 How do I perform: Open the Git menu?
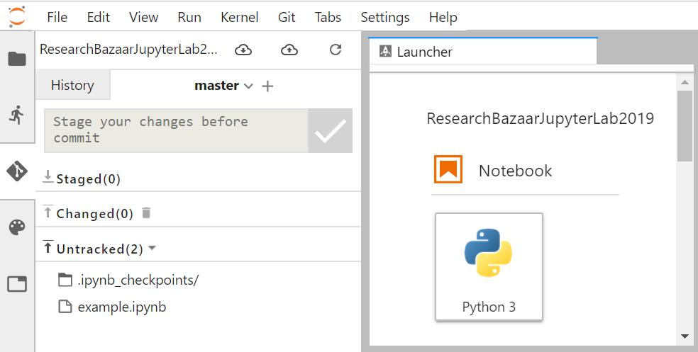point(287,17)
